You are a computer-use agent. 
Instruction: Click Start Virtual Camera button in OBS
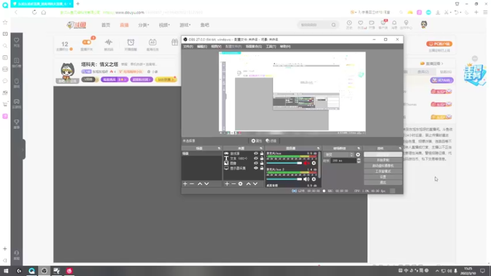pyautogui.click(x=382, y=166)
